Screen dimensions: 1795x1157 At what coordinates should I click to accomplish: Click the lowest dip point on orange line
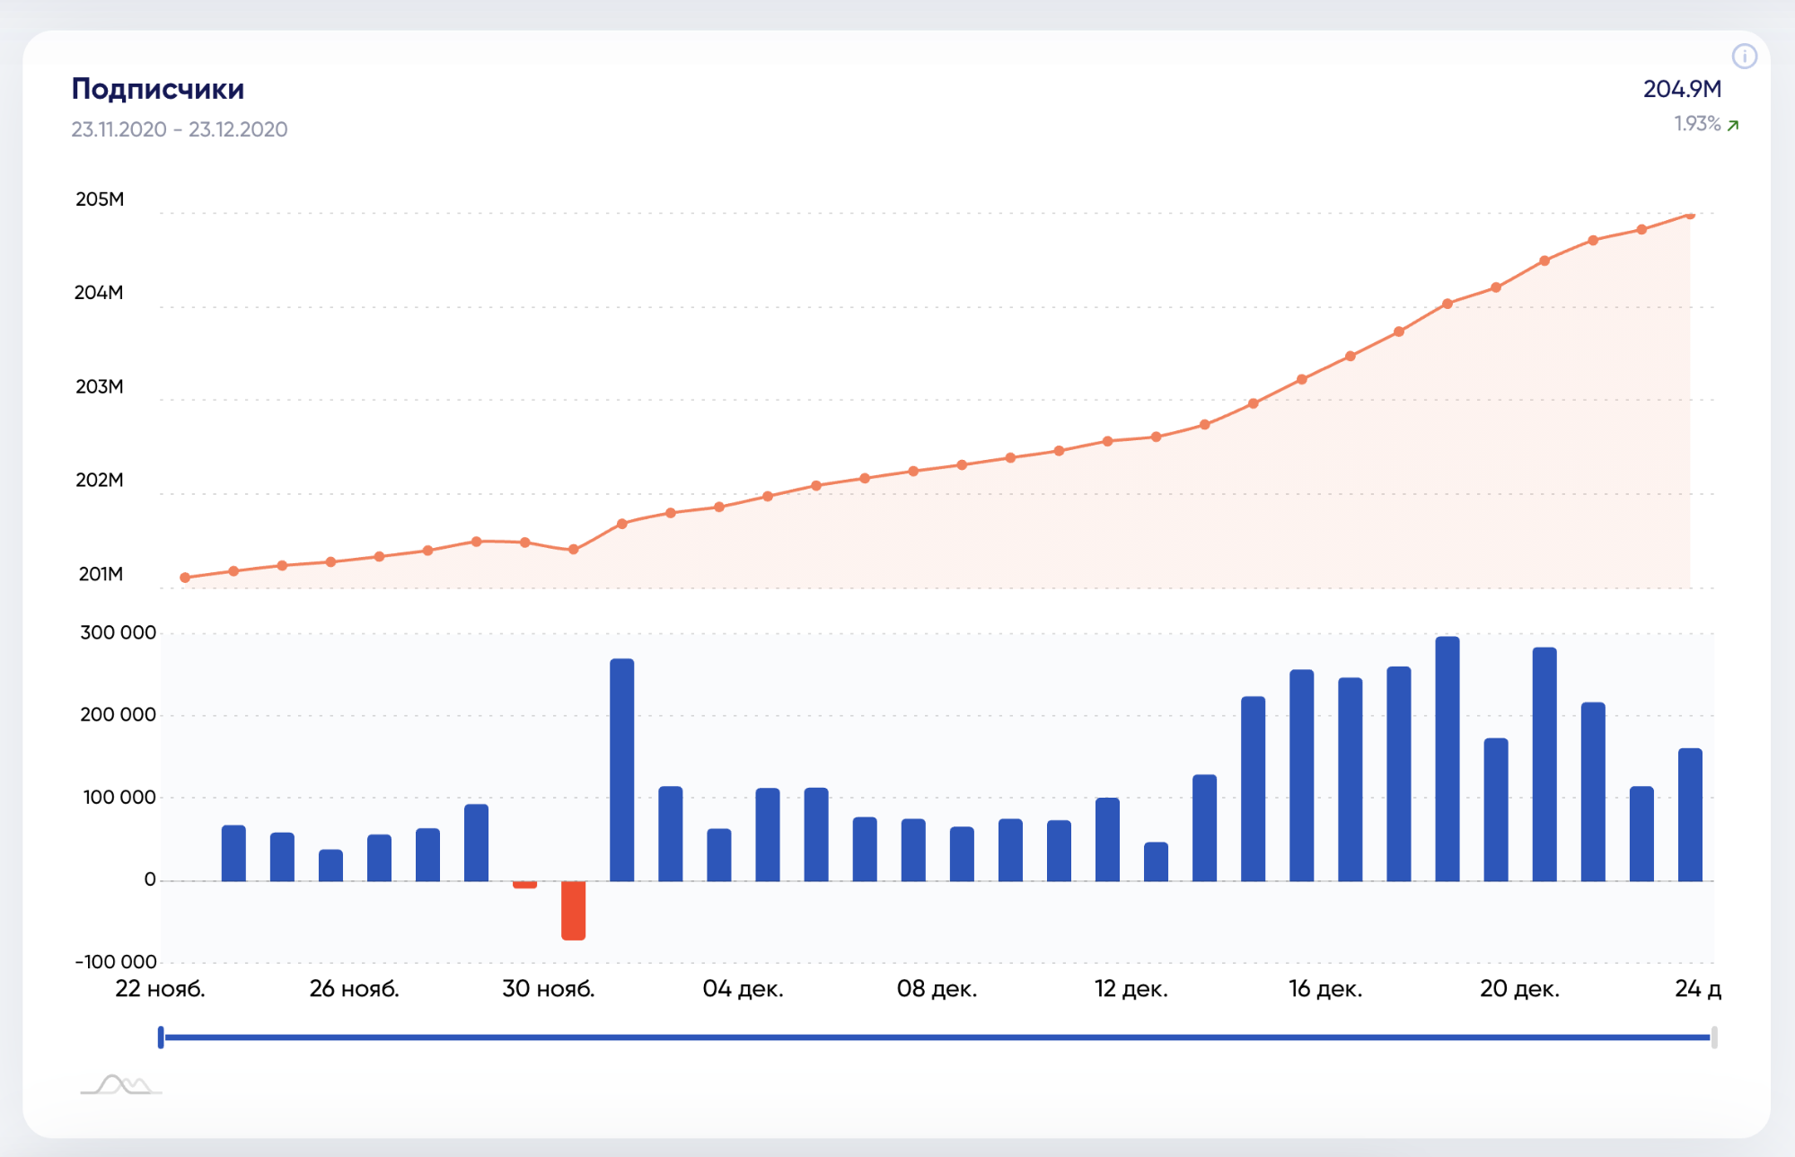pos(573,549)
